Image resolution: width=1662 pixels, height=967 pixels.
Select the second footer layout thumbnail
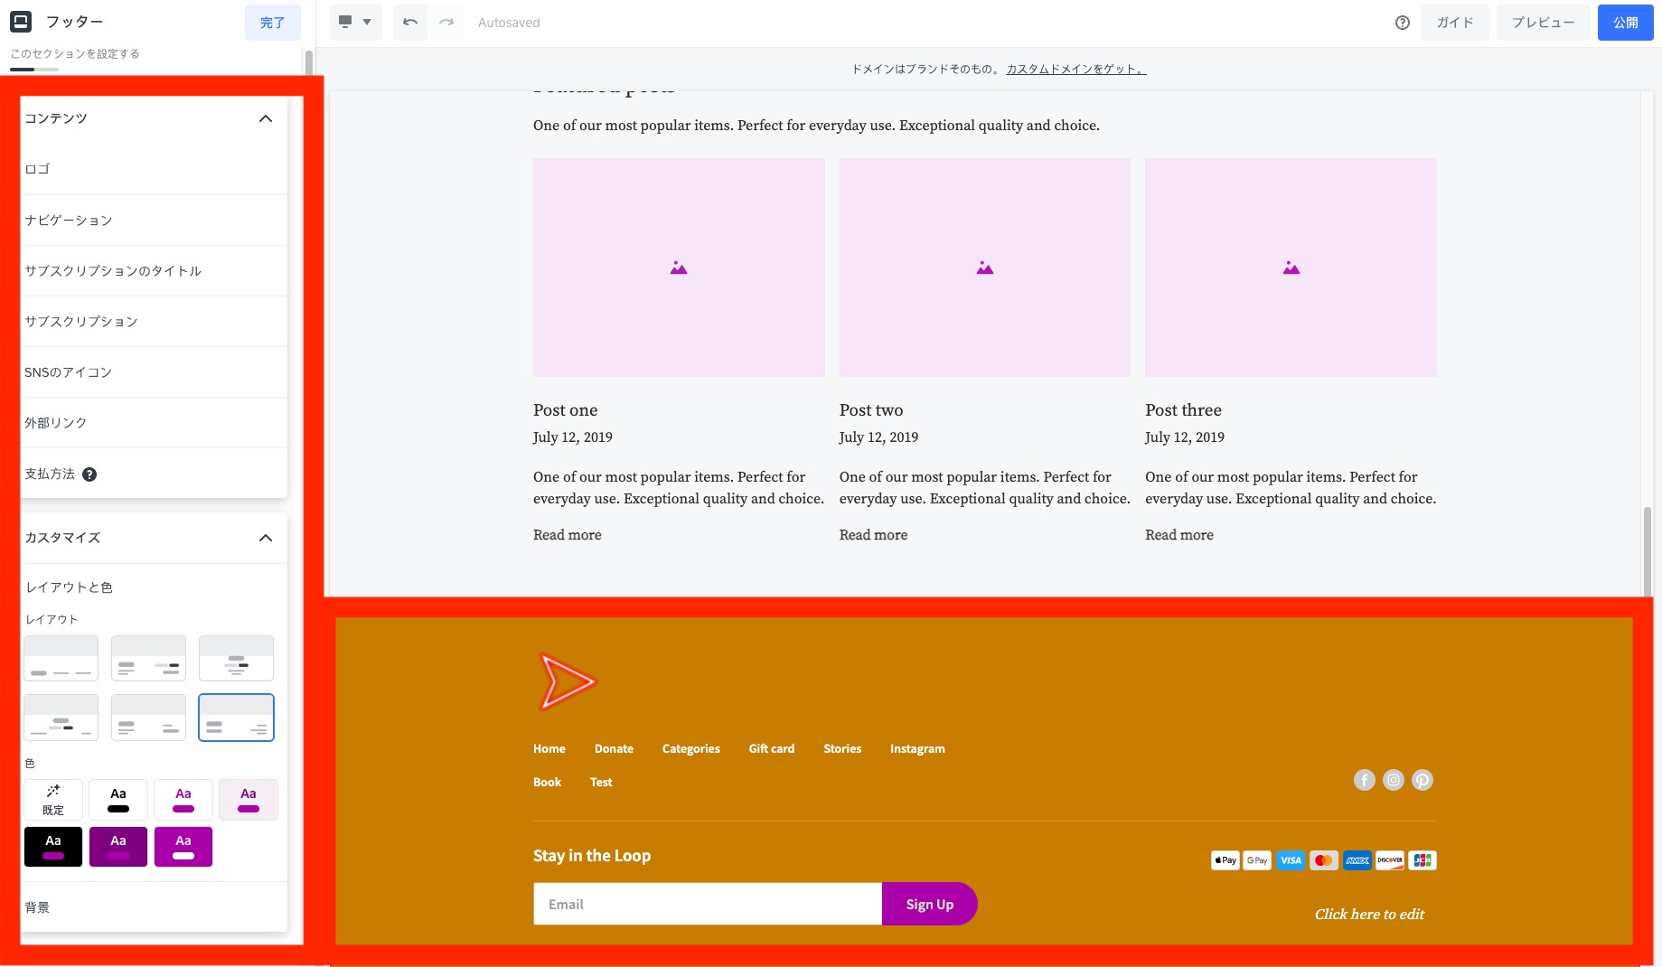[x=148, y=658]
